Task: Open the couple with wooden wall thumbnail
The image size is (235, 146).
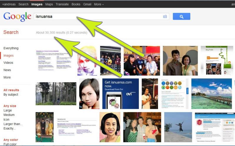Action: tap(180, 61)
